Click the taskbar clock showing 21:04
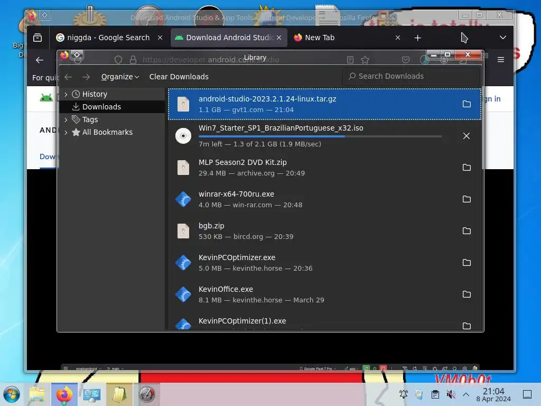This screenshot has height=406, width=541. click(x=493, y=394)
